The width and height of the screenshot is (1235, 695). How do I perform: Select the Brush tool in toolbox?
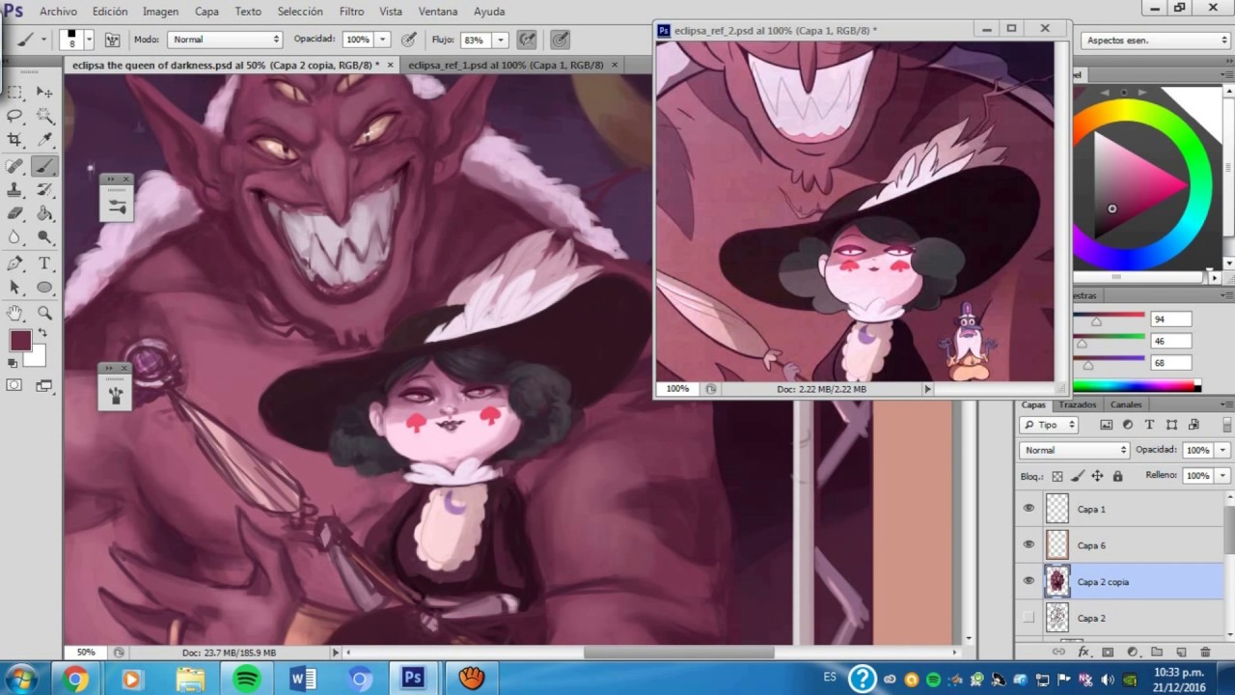(44, 166)
